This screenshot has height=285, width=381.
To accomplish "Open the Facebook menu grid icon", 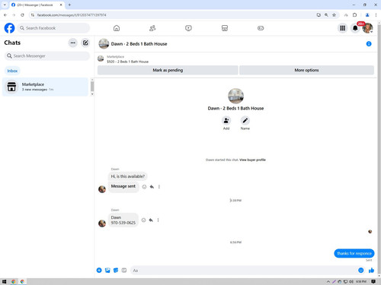I will pos(343,28).
